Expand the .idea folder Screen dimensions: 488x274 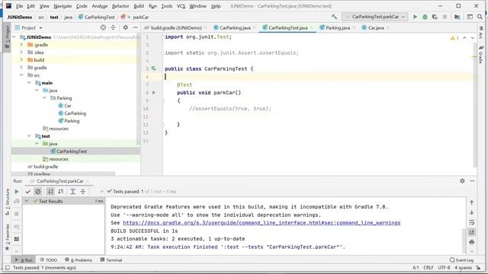(x=21, y=53)
